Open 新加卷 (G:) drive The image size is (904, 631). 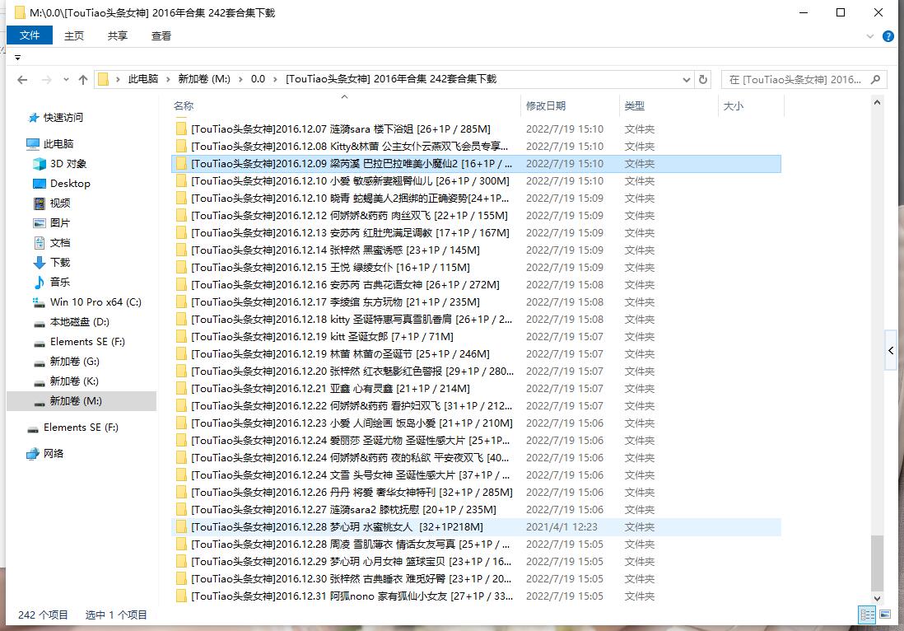click(x=74, y=361)
